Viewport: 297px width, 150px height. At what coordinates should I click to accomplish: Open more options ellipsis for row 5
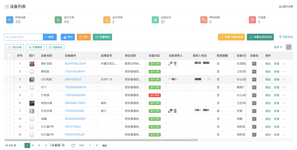click(284, 95)
